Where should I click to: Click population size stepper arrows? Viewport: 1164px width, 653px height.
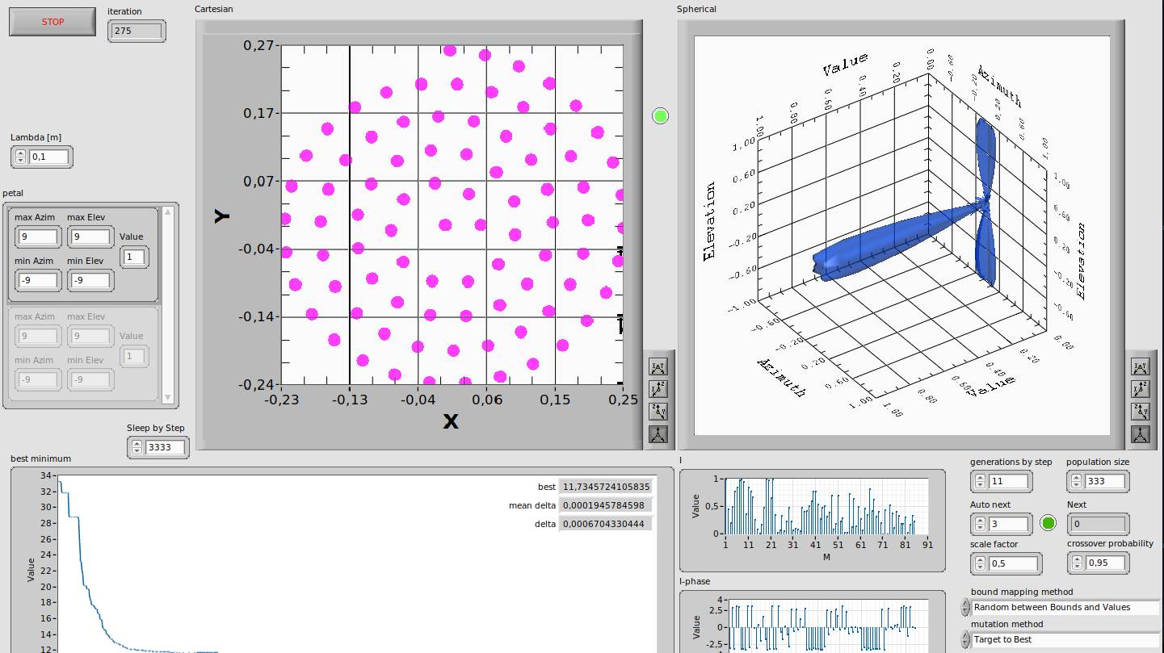click(1076, 481)
